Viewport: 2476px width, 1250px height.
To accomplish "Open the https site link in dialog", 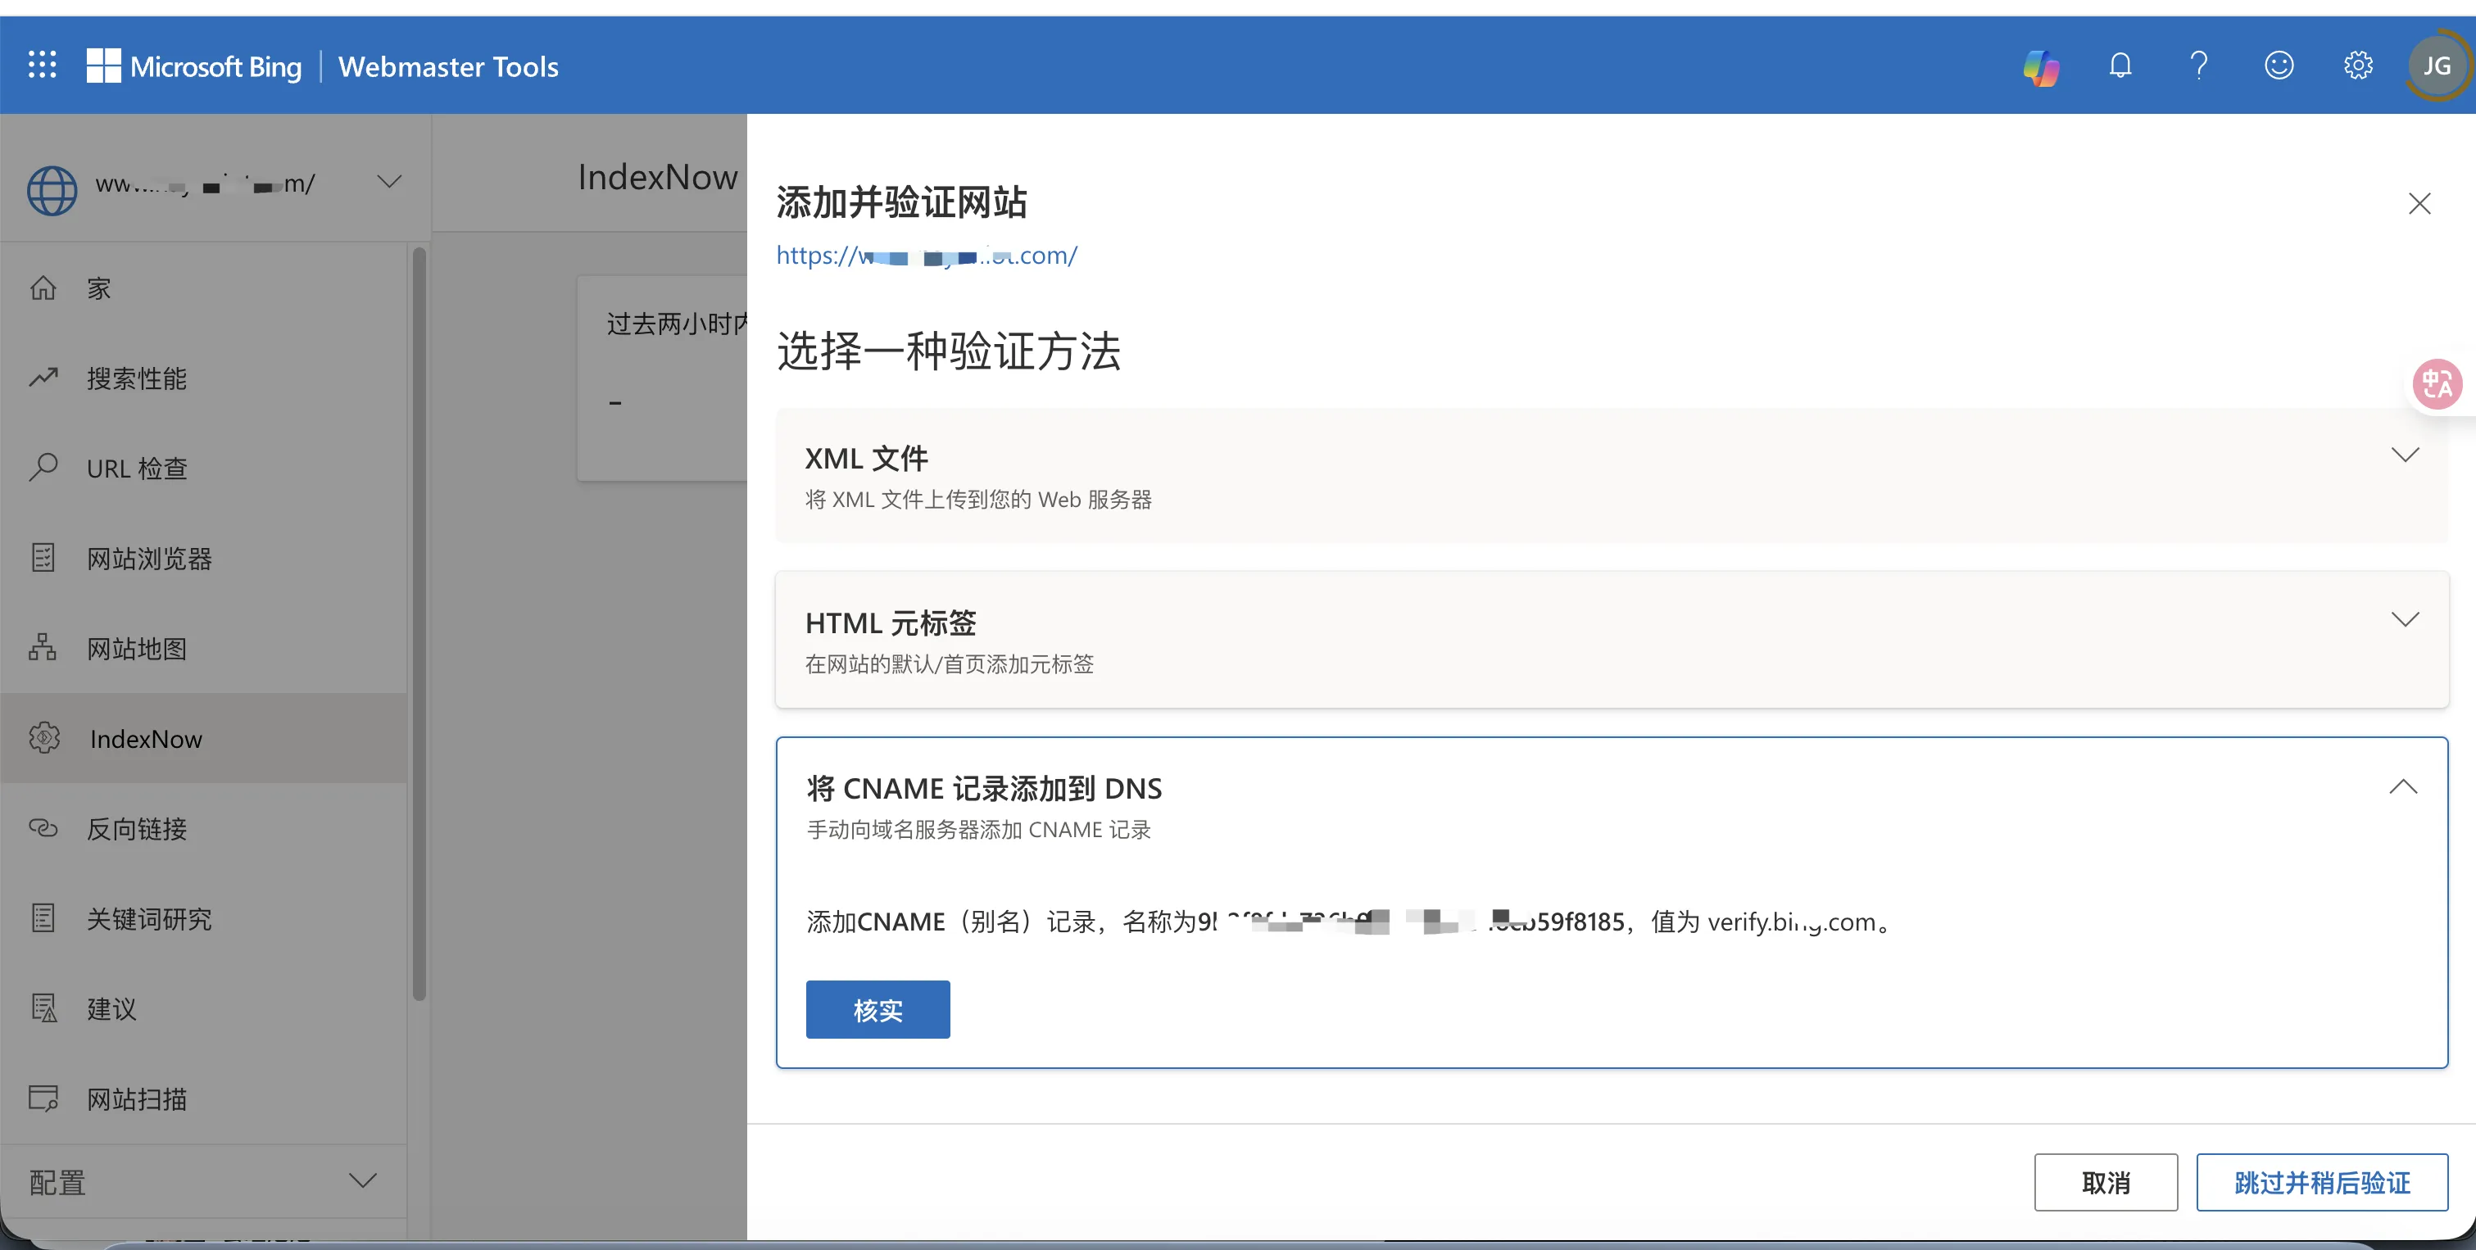I will click(x=926, y=255).
